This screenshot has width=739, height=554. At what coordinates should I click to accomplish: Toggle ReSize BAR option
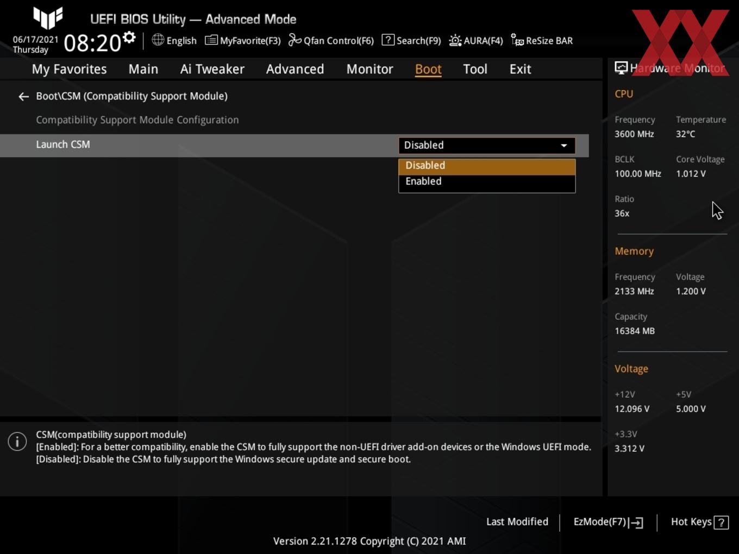[542, 41]
